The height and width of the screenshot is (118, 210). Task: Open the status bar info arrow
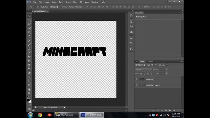tap(65, 107)
